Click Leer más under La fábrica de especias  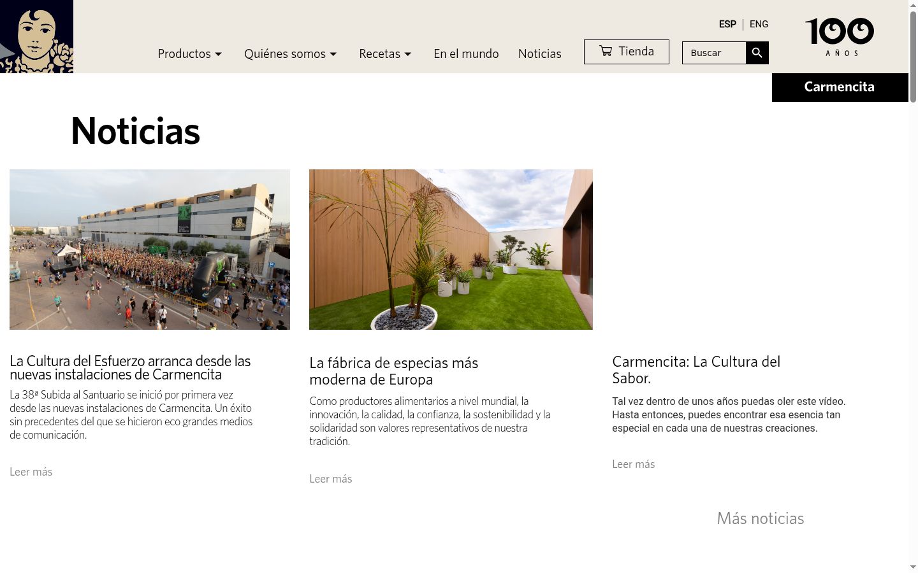(x=331, y=479)
